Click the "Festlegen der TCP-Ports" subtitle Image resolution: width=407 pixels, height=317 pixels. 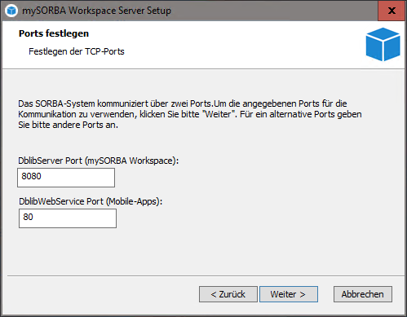click(x=77, y=51)
